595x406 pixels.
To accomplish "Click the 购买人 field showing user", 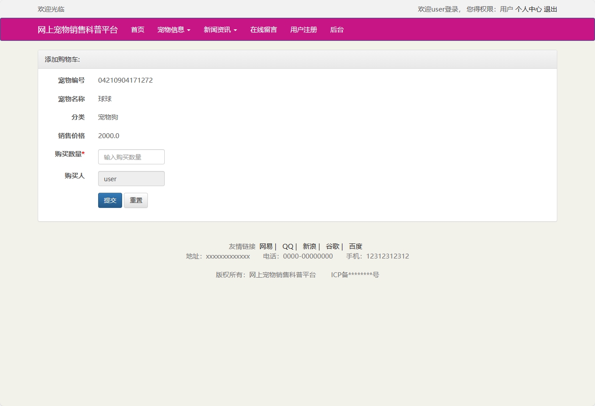I will 131,179.
